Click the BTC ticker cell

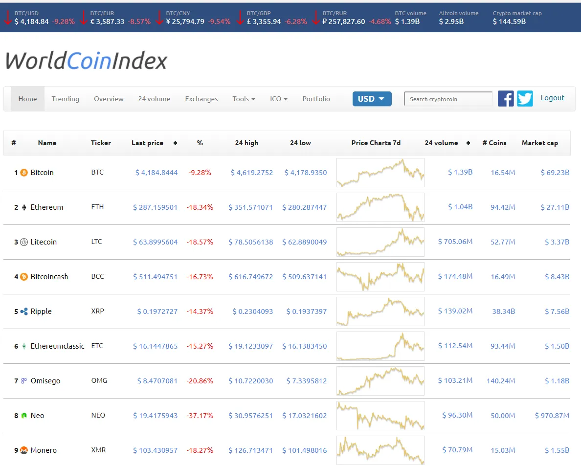point(97,172)
